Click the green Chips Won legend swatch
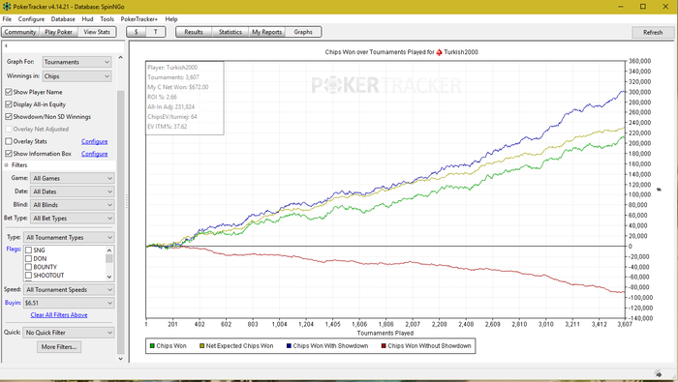 click(x=152, y=346)
